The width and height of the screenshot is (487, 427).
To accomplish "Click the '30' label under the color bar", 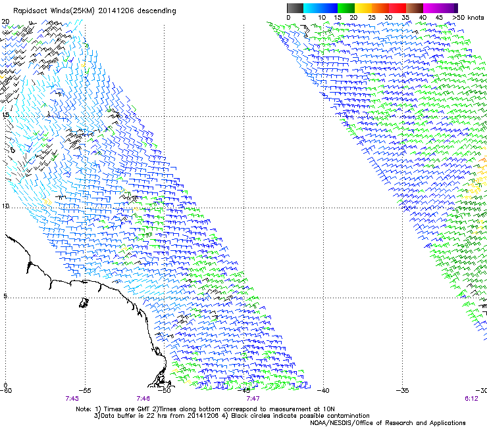I will (x=388, y=18).
